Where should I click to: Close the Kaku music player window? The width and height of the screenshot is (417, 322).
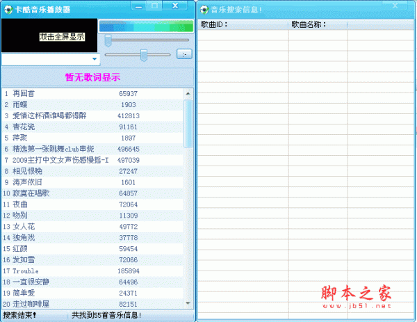click(175, 6)
